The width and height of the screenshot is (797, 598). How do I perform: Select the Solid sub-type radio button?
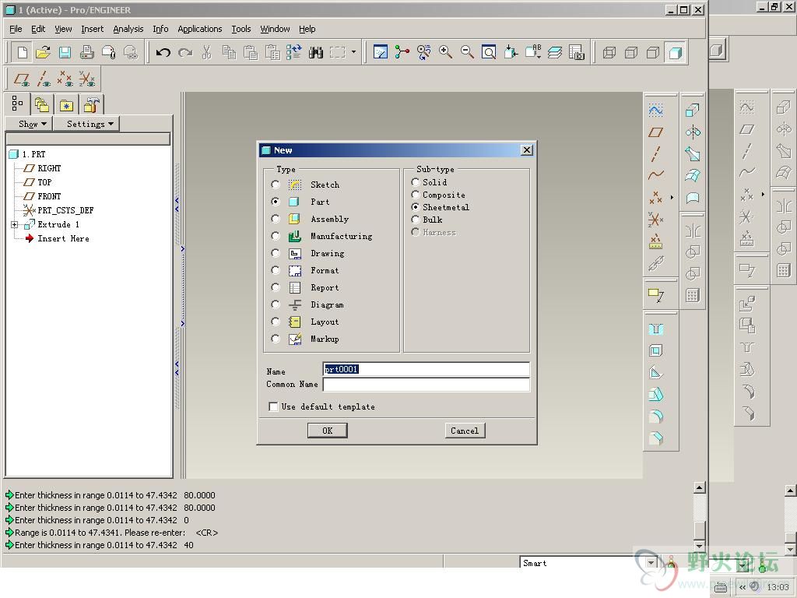(416, 182)
